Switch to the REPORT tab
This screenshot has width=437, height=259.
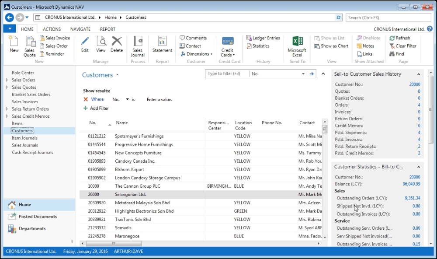pos(108,29)
